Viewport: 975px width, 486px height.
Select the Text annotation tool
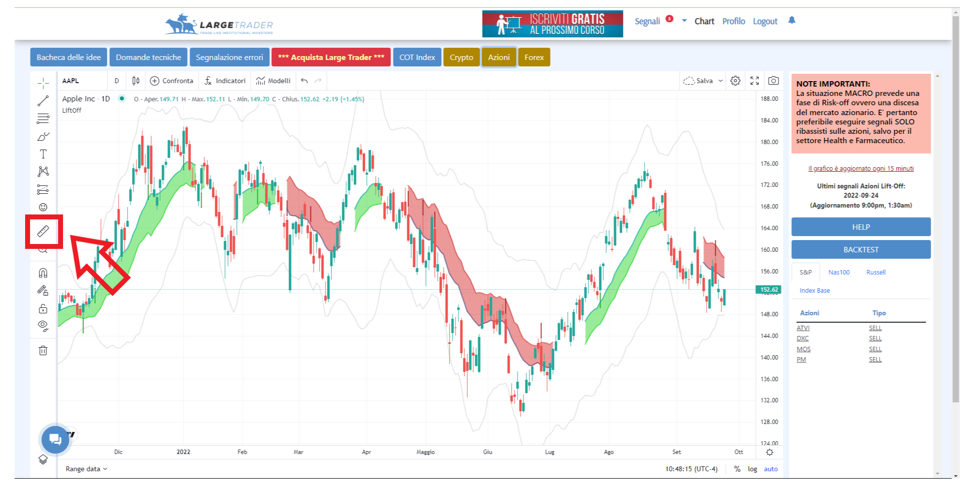pos(43,154)
